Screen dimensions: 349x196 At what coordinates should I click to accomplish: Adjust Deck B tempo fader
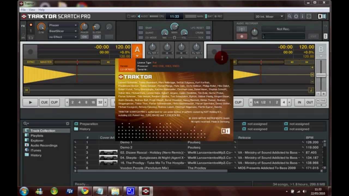pyautogui.click(x=321, y=75)
